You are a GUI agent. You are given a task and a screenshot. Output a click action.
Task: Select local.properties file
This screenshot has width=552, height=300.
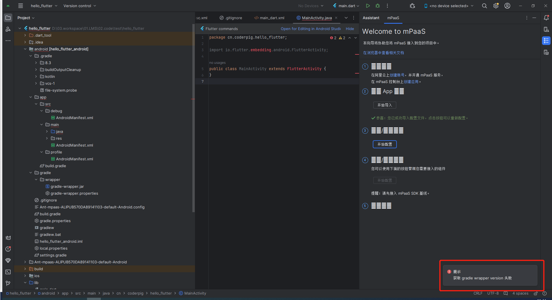click(54, 248)
